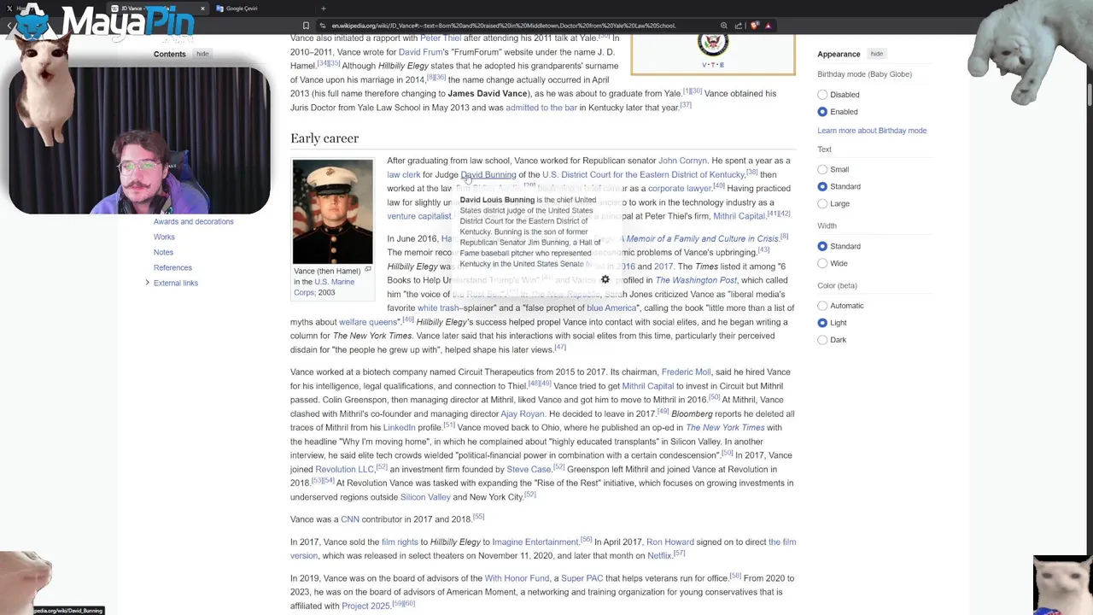Expand the External links sidebar section
Image resolution: width=1093 pixels, height=615 pixels.
pos(147,283)
